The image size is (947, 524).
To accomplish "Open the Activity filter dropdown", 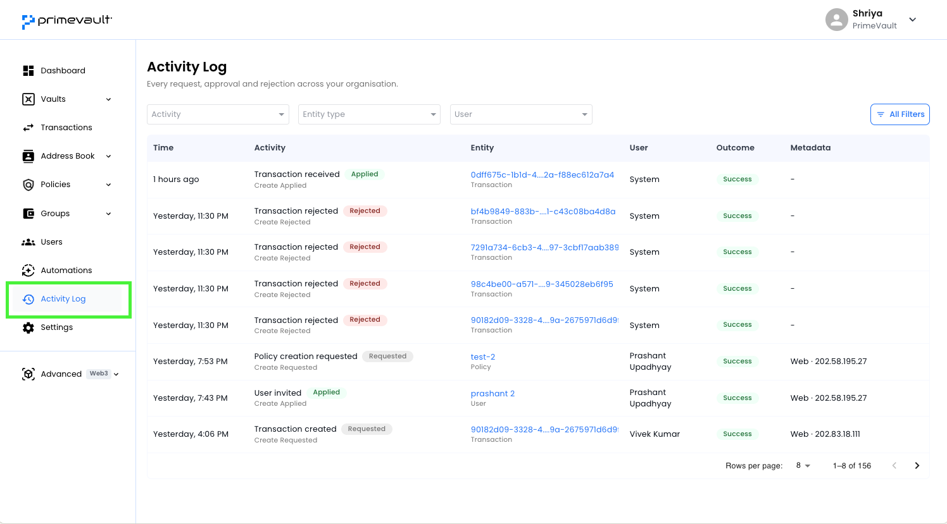I will [218, 114].
